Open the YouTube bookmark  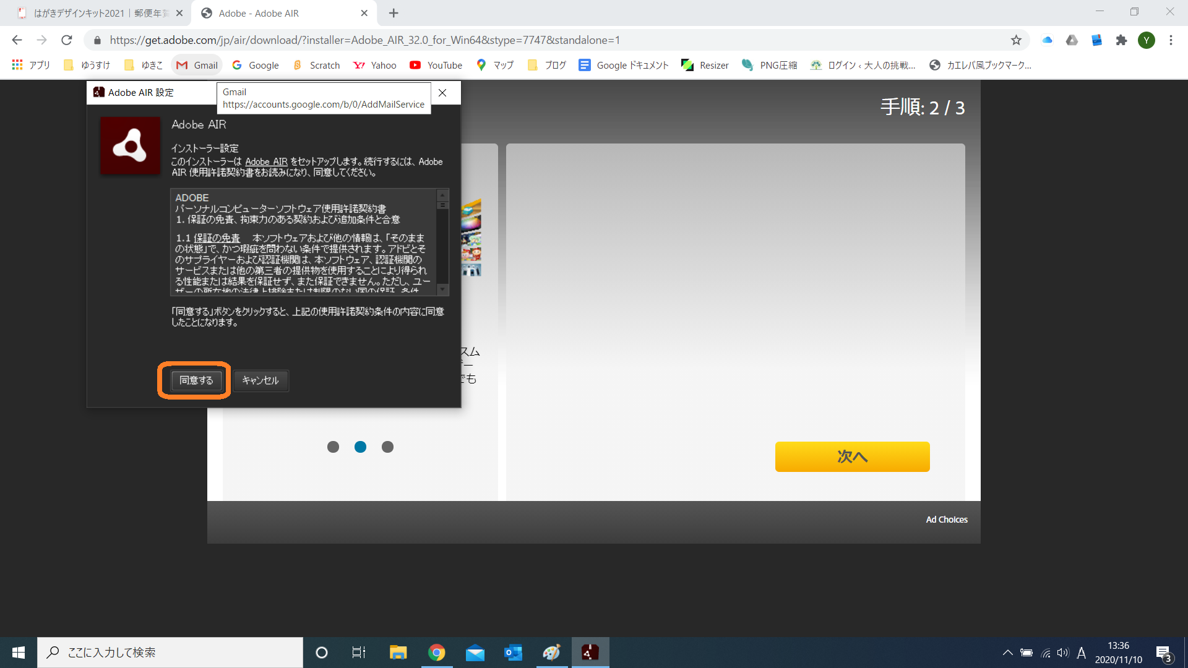[x=436, y=65]
